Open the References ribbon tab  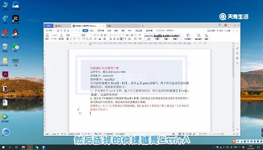click(x=109, y=30)
